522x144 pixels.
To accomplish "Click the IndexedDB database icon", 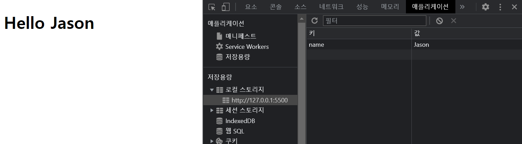I will 219,121.
